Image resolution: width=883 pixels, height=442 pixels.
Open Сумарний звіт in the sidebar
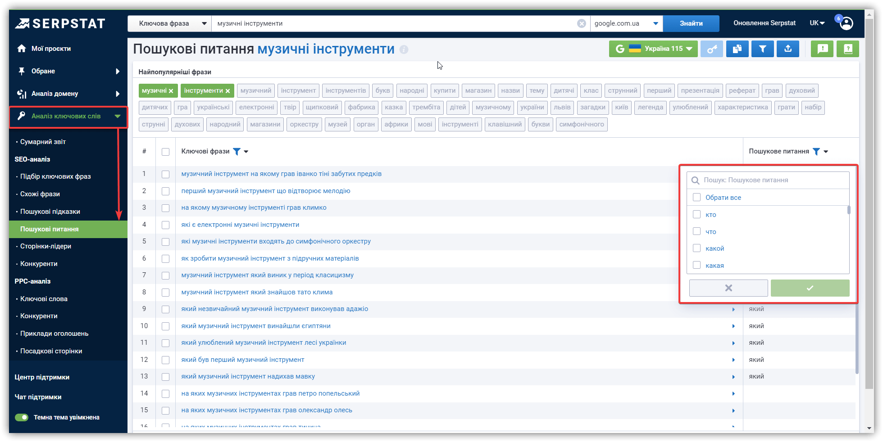tap(43, 142)
